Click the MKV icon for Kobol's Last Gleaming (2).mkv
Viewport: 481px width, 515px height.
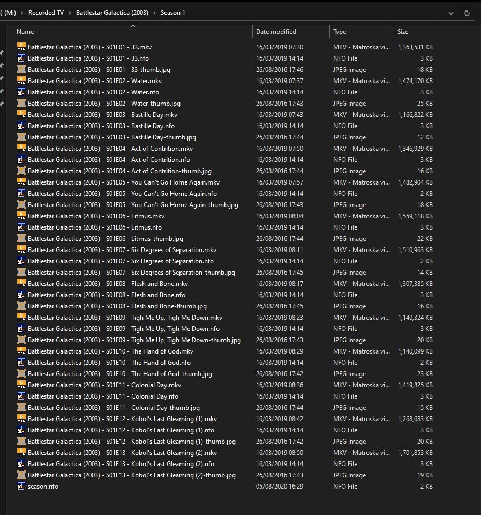pyautogui.click(x=21, y=453)
